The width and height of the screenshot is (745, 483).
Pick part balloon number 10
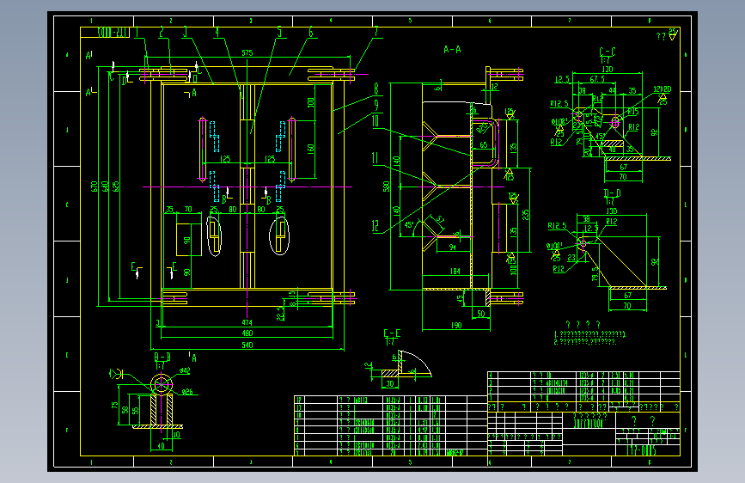click(376, 120)
